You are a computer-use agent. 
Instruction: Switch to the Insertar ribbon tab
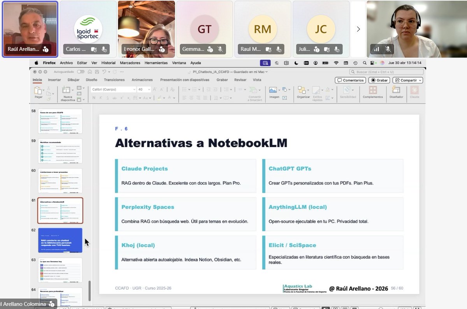coord(54,80)
